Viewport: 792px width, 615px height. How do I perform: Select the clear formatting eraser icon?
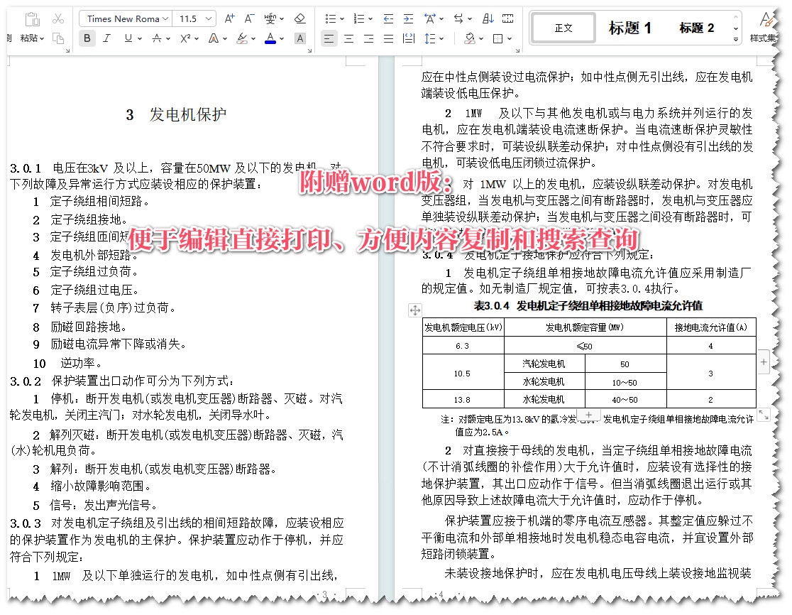pos(299,18)
